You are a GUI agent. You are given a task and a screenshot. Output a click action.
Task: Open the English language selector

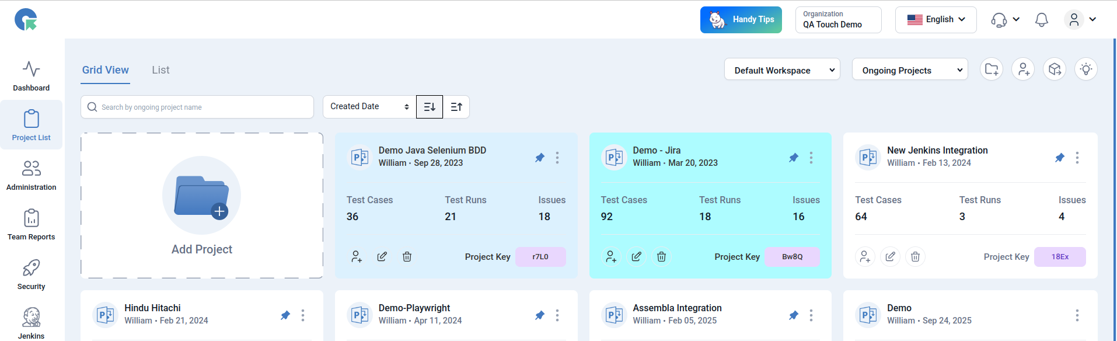click(936, 20)
